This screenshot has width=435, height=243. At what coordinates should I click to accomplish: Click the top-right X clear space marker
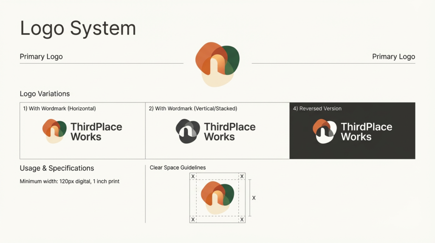242,176
